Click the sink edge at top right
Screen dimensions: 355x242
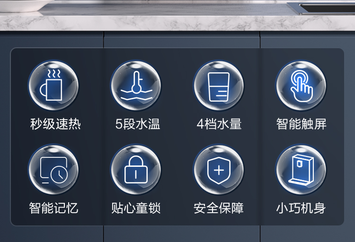point(321,8)
